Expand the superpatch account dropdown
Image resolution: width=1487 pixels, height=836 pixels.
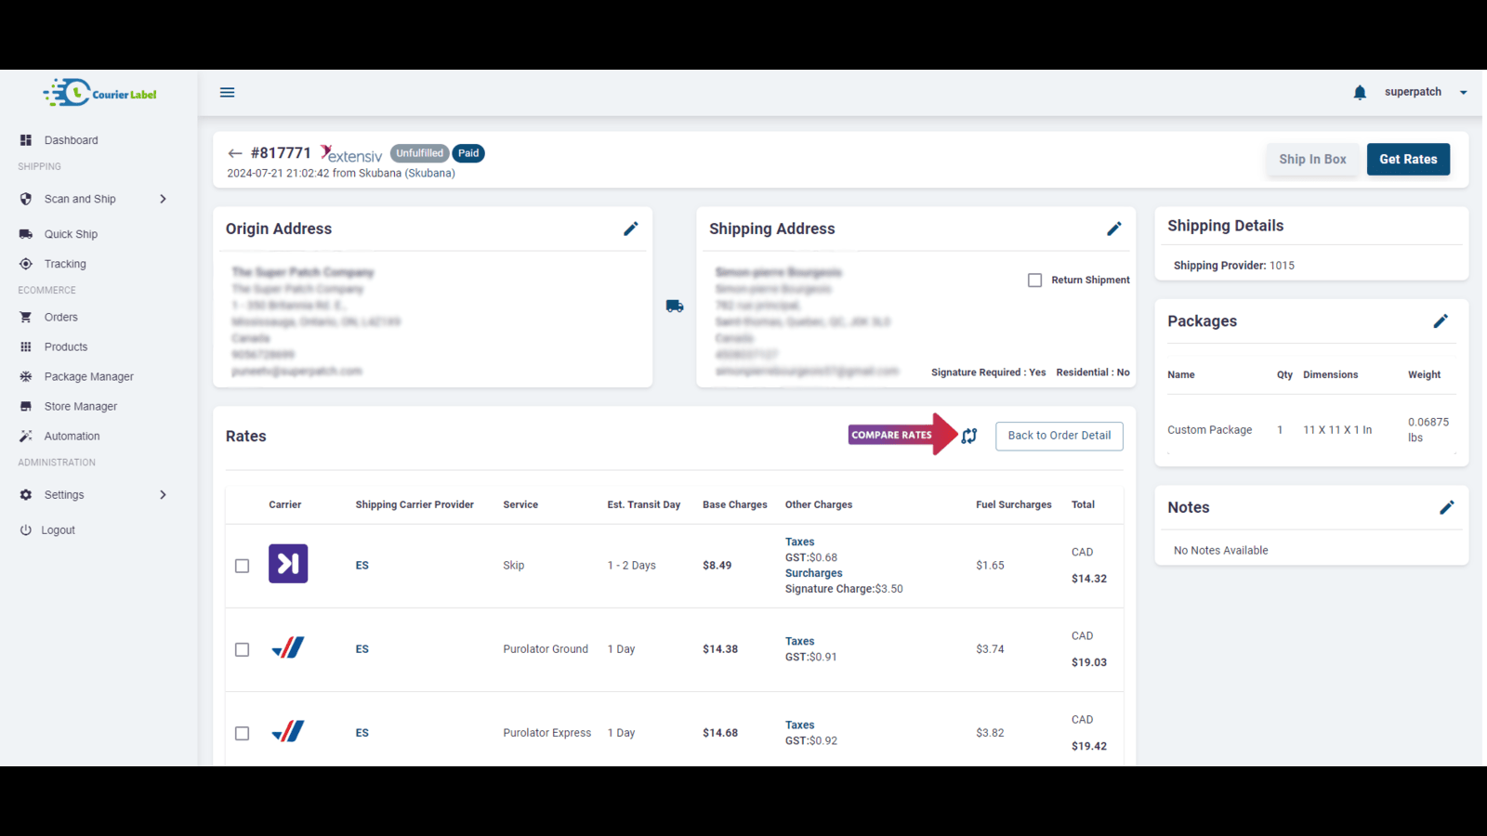1463,92
